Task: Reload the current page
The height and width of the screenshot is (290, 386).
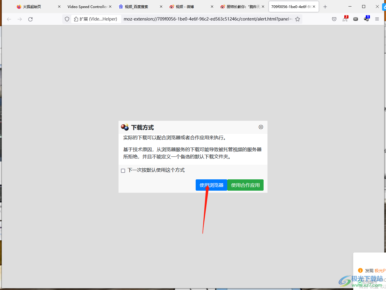Action: click(x=30, y=19)
